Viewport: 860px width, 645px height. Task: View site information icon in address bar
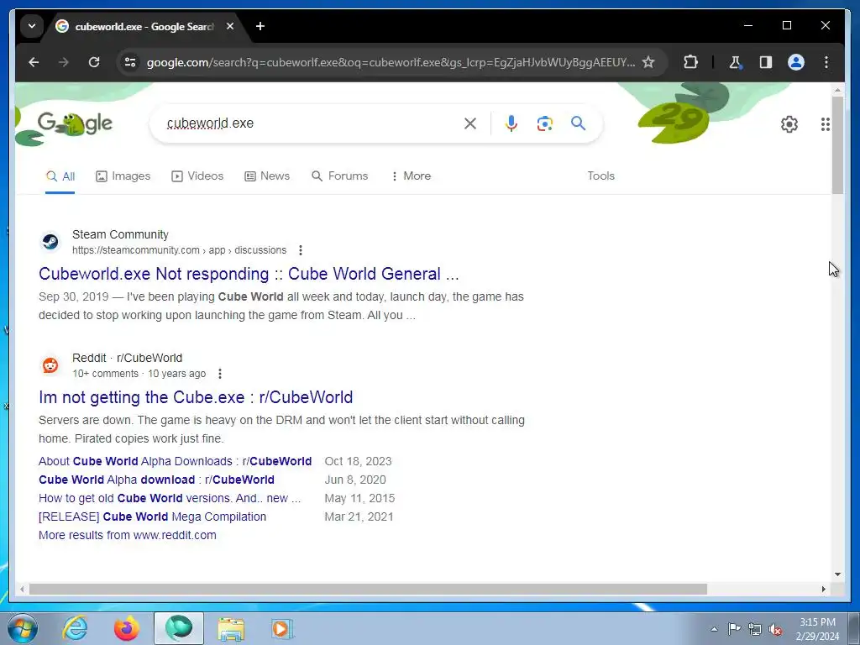(x=130, y=62)
